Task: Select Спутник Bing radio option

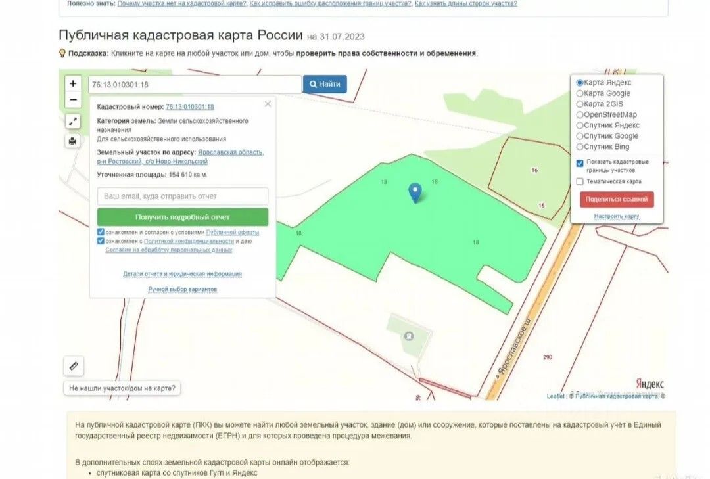Action: click(580, 147)
